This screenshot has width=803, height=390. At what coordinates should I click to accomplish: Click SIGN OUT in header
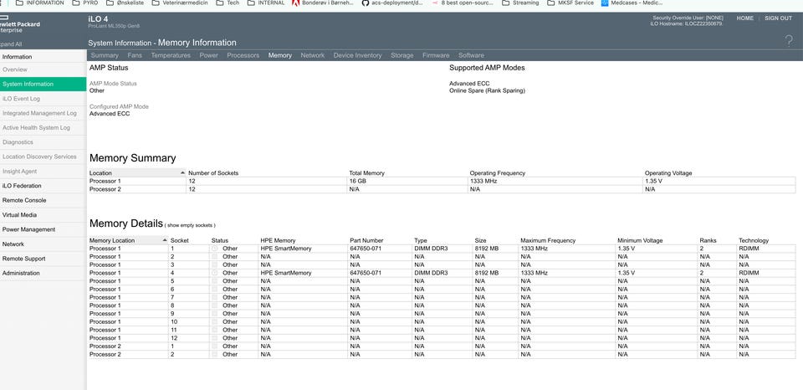click(x=779, y=18)
